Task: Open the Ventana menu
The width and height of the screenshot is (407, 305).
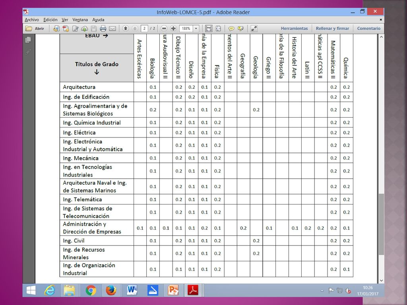Action: (80, 20)
